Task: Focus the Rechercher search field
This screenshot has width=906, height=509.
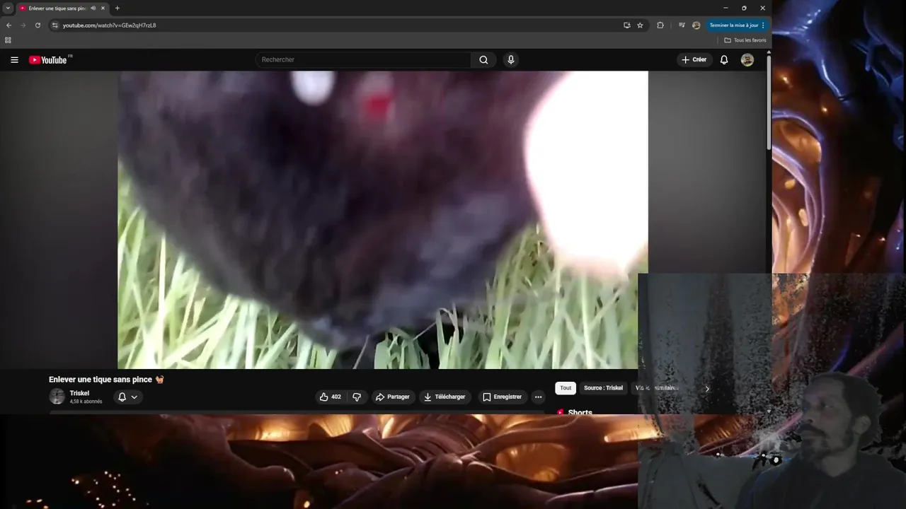Action: coord(363,60)
